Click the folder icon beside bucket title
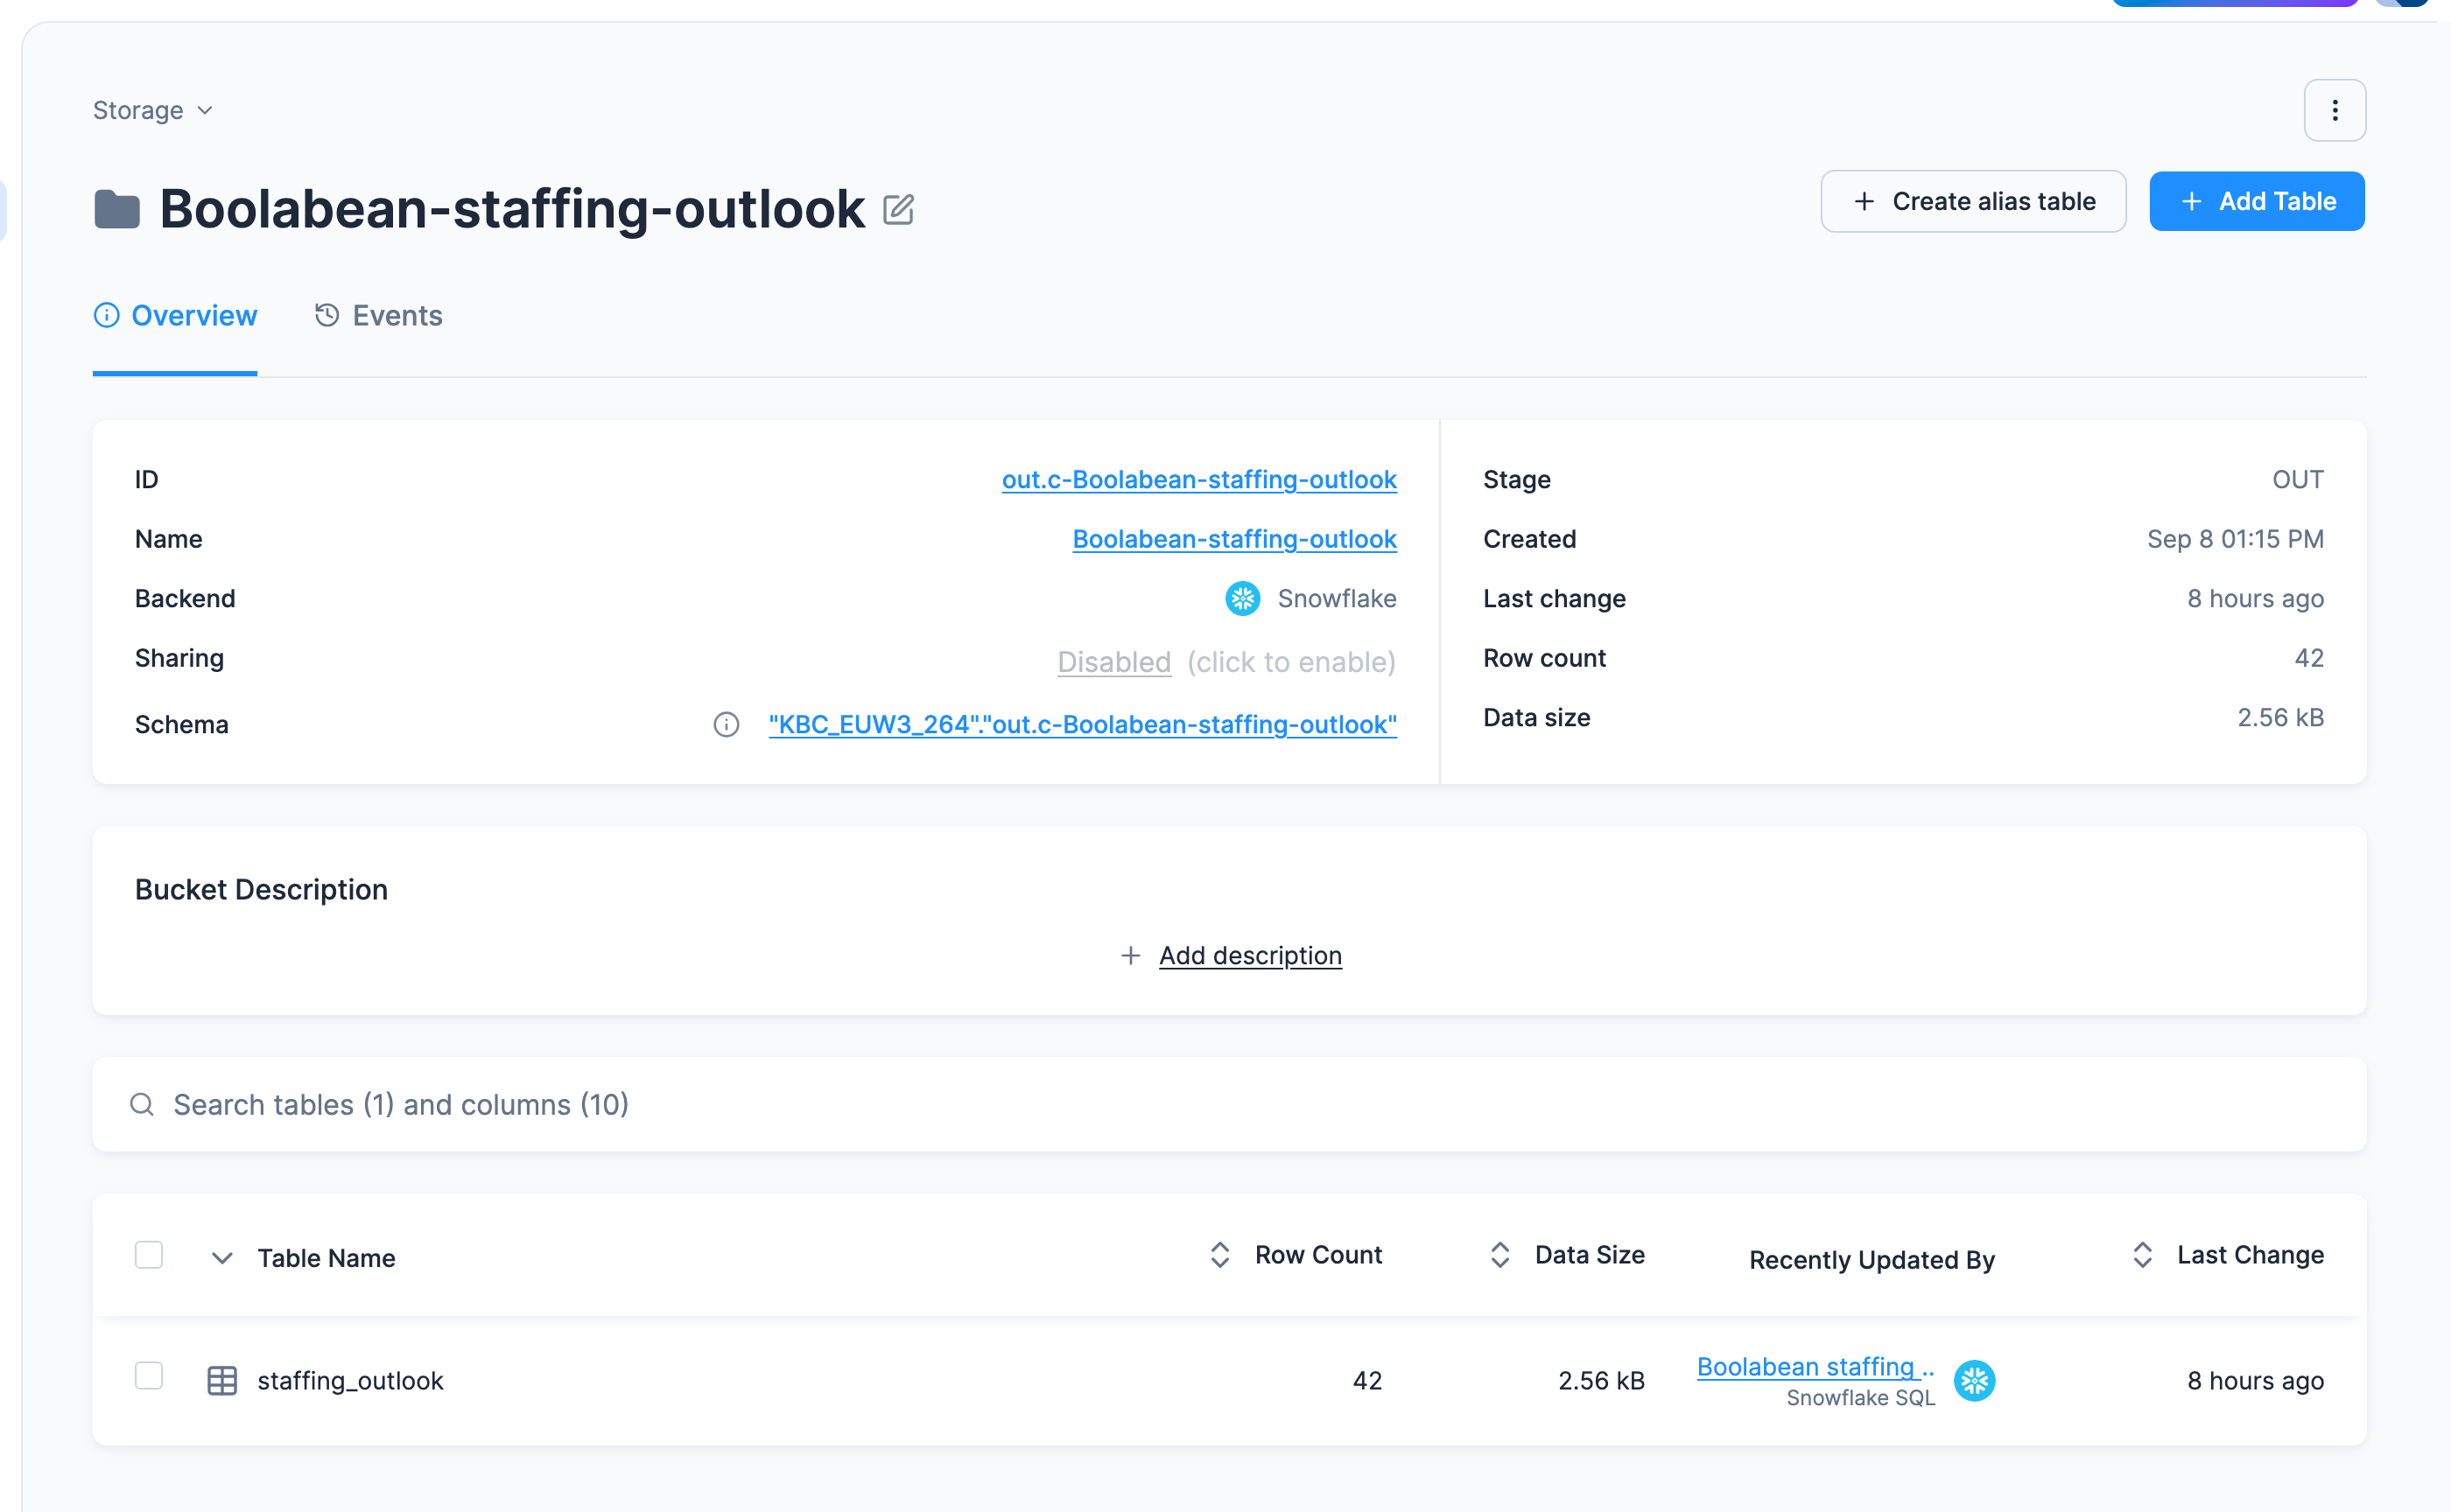2451x1512 pixels. [117, 209]
